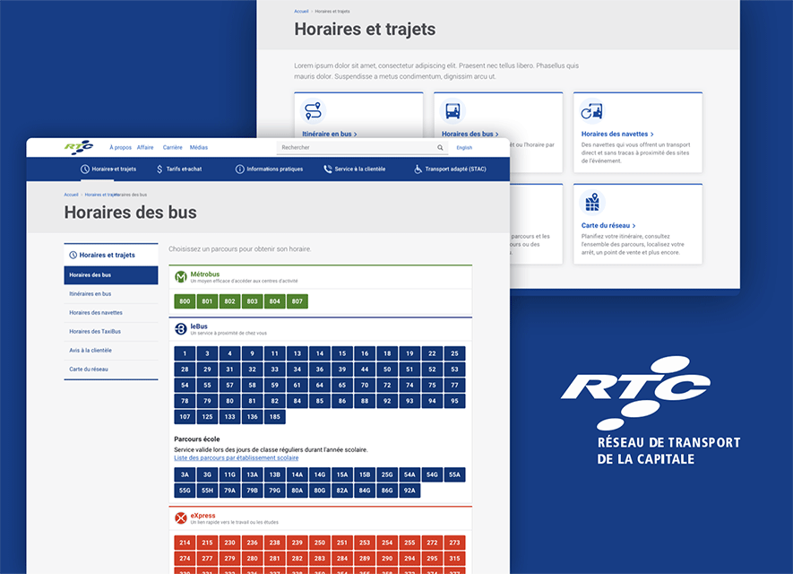793x574 pixels.
Task: Select leBus route 77
Action: (x=454, y=385)
